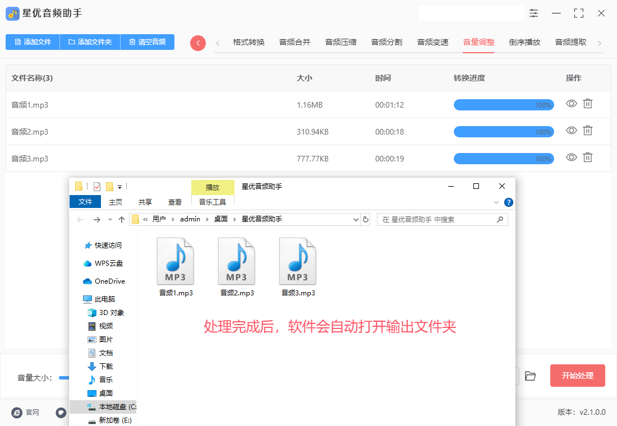Image resolution: width=617 pixels, height=426 pixels.
Task: Open the 音乐工具 ribbon tab
Action: (x=213, y=202)
